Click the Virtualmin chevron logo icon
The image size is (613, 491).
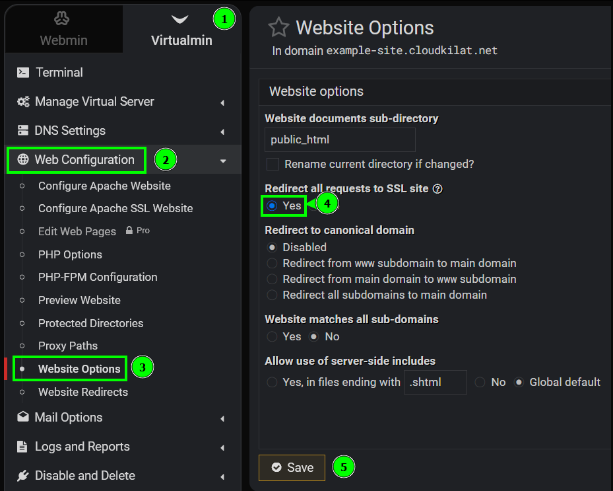[x=180, y=19]
